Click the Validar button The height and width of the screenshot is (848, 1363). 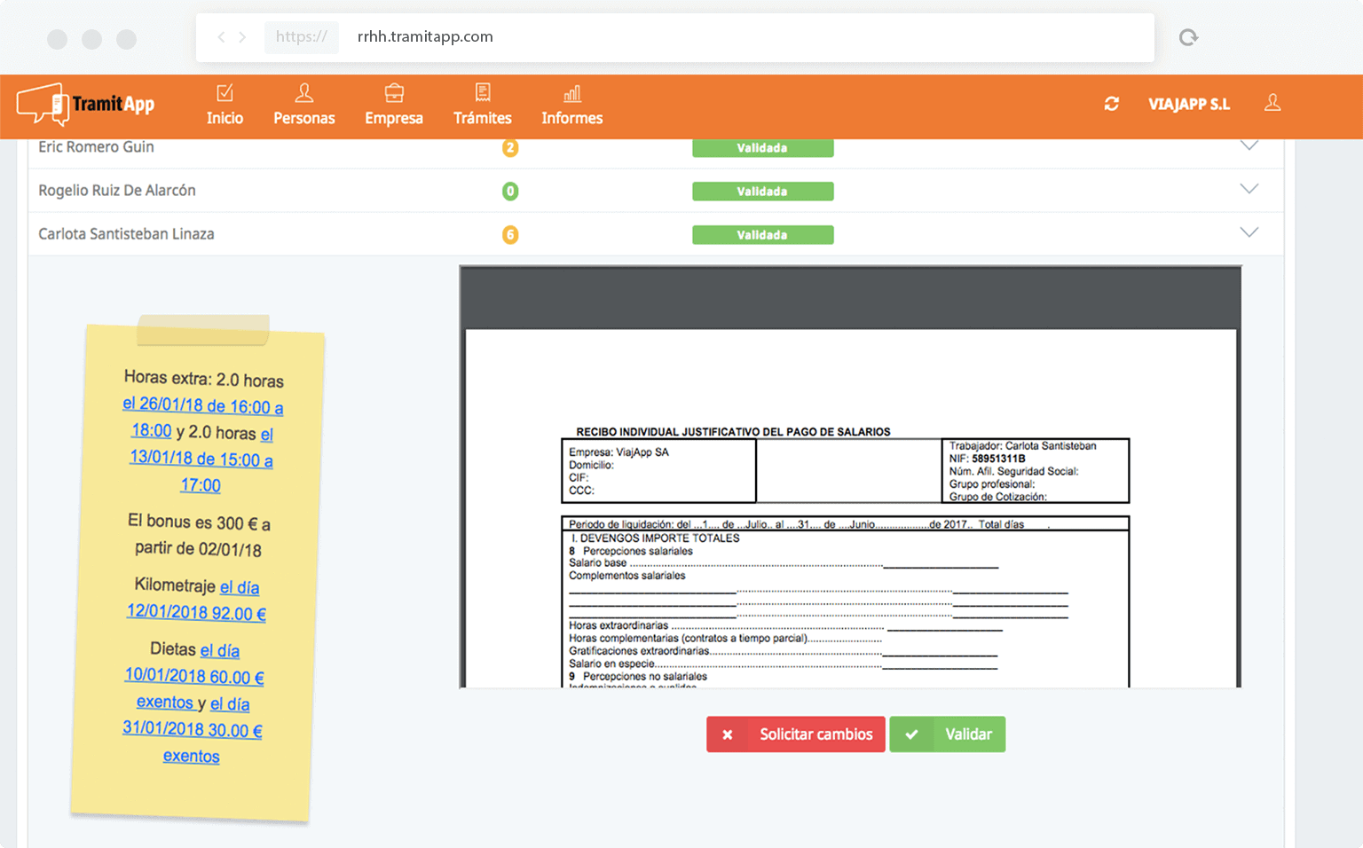point(948,734)
